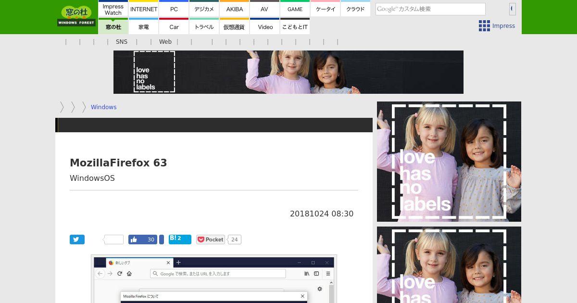Image resolution: width=577 pixels, height=303 pixels.
Task: Open the upper sidebar love has no labels ad
Action: tap(449, 162)
